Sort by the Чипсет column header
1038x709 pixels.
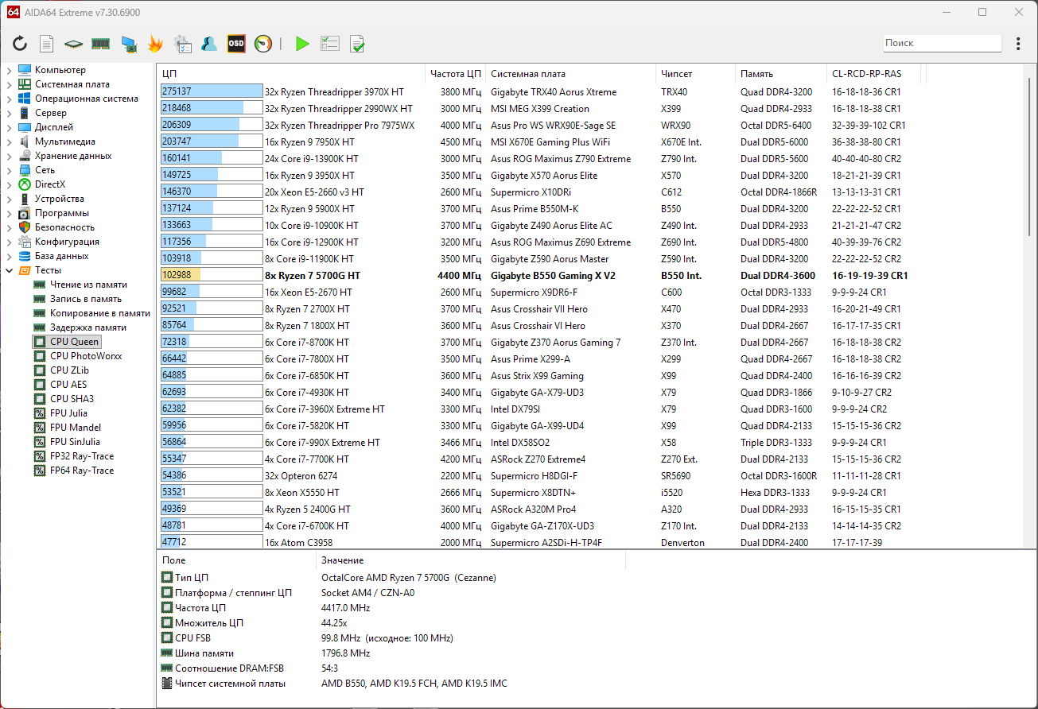(696, 74)
